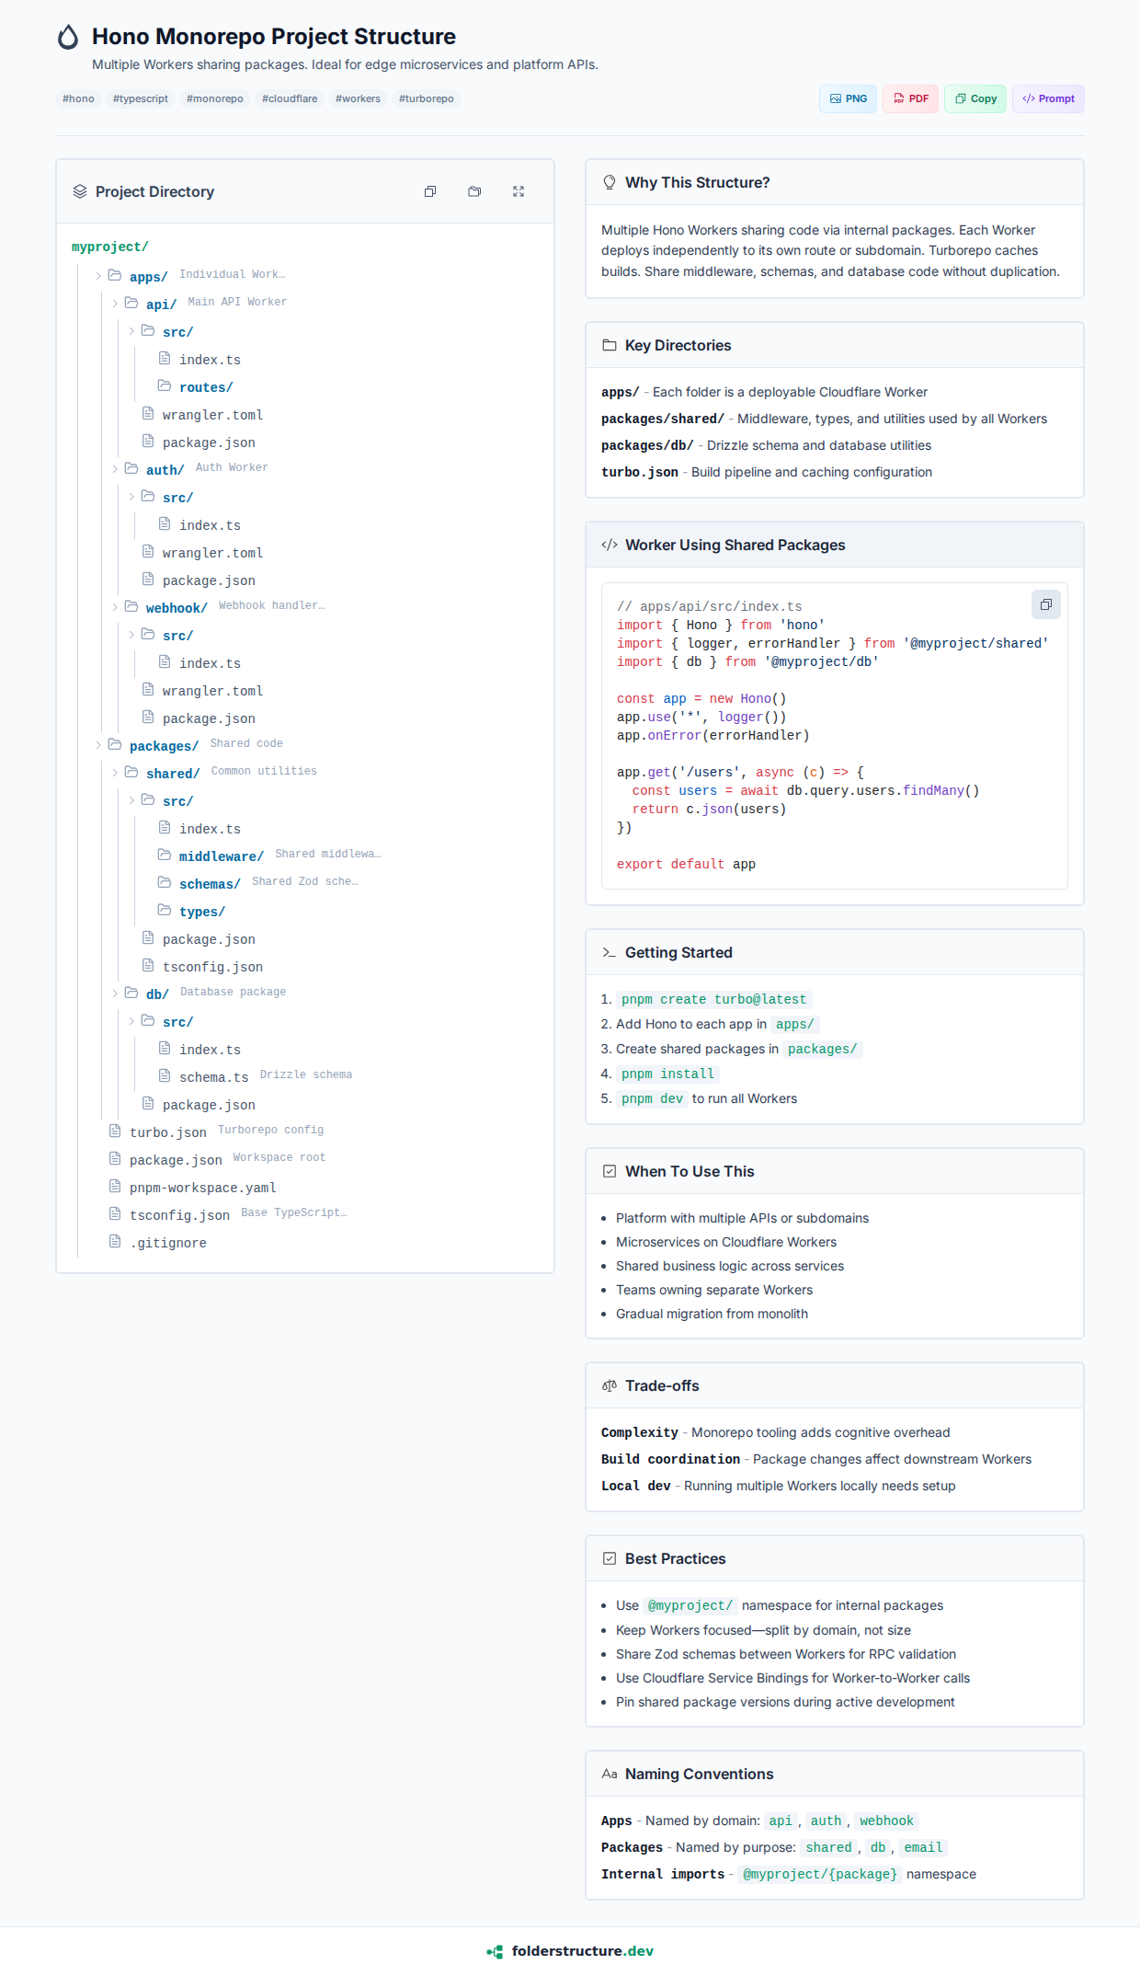
Task: Select the #cloudflare tag
Action: (x=290, y=98)
